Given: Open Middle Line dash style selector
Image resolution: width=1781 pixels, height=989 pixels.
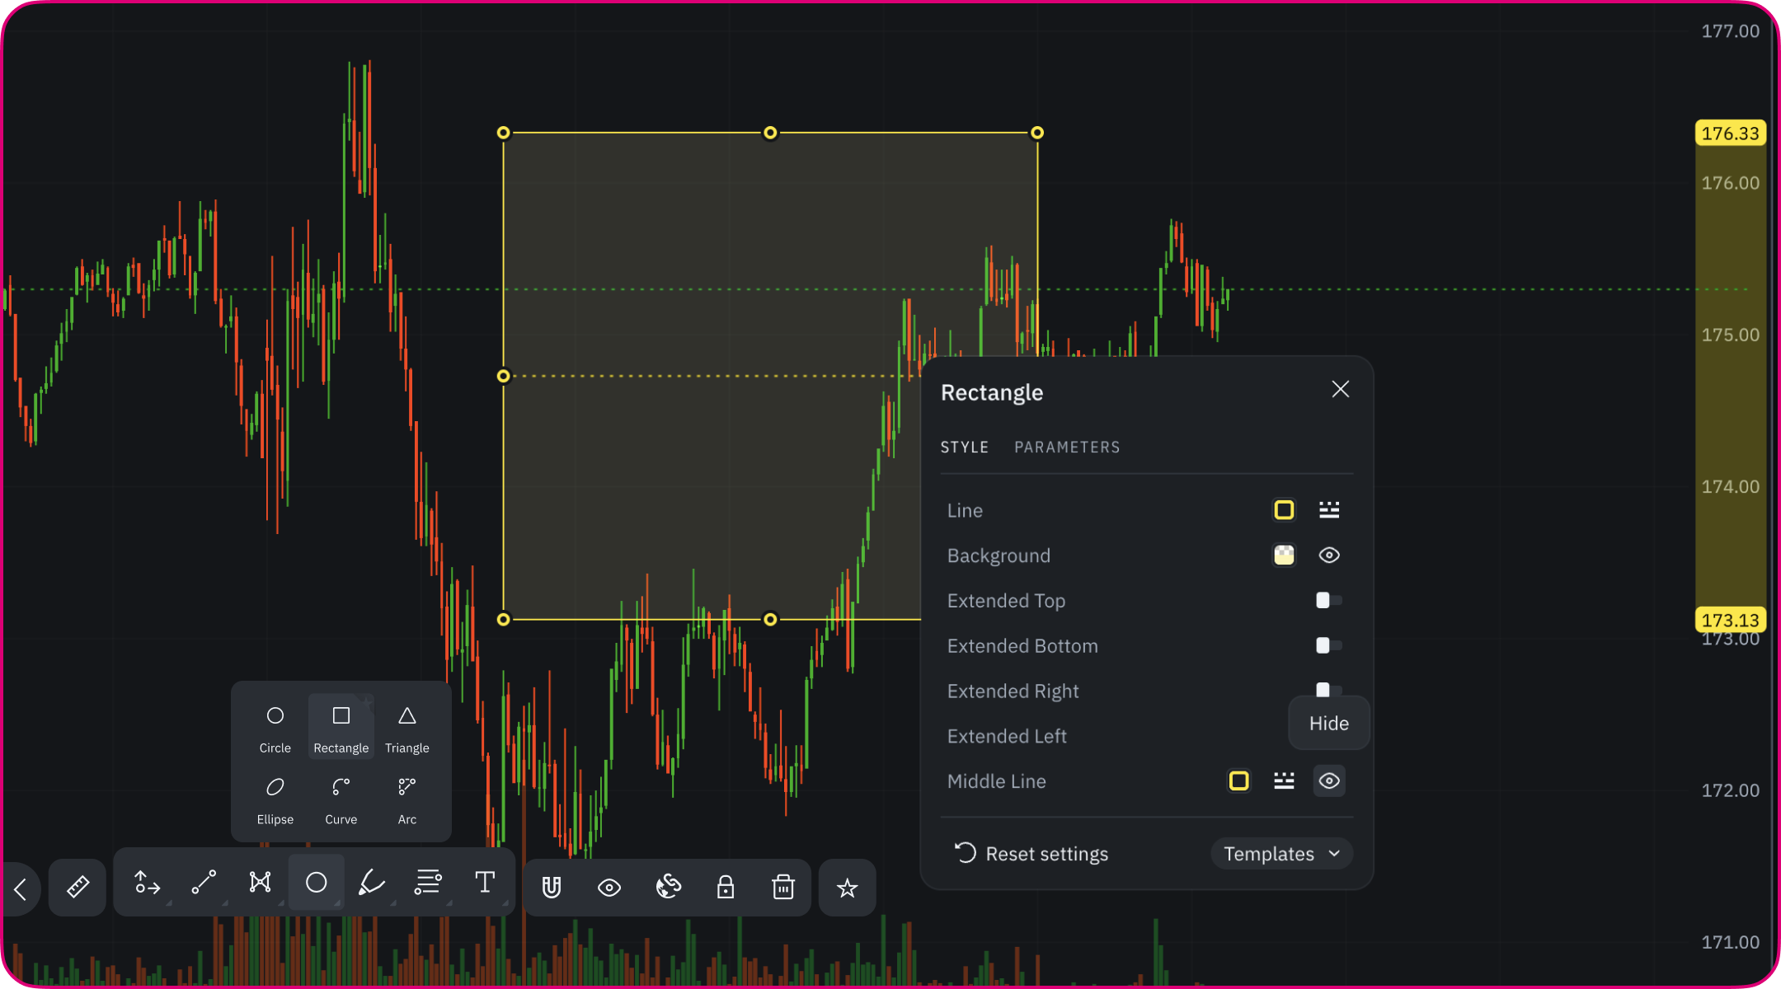Looking at the screenshot, I should point(1284,781).
